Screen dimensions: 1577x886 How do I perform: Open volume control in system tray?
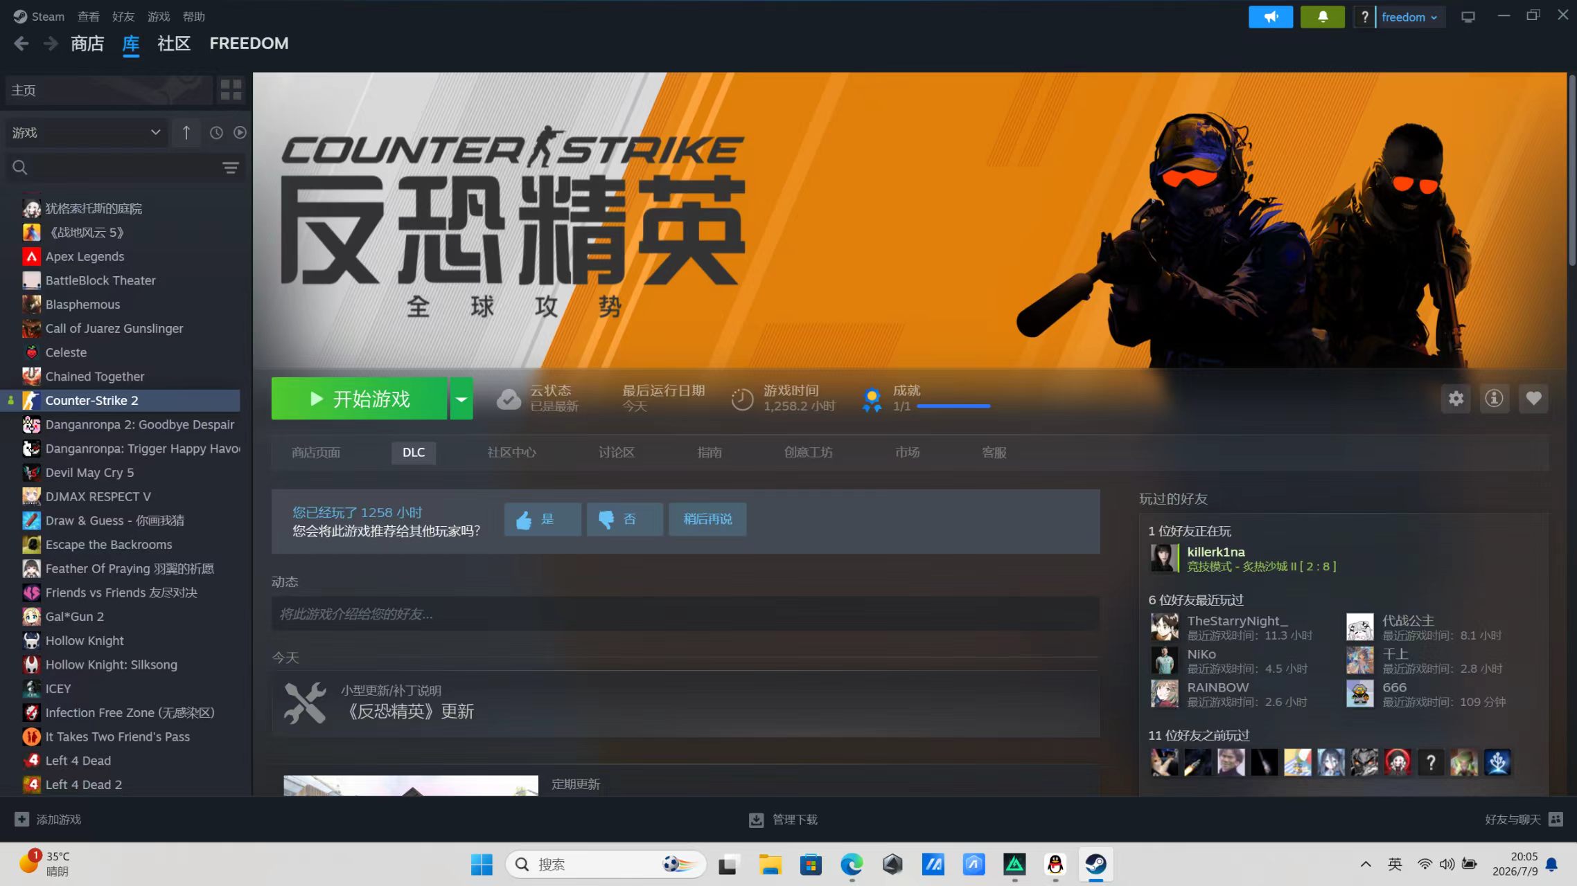1447,864
